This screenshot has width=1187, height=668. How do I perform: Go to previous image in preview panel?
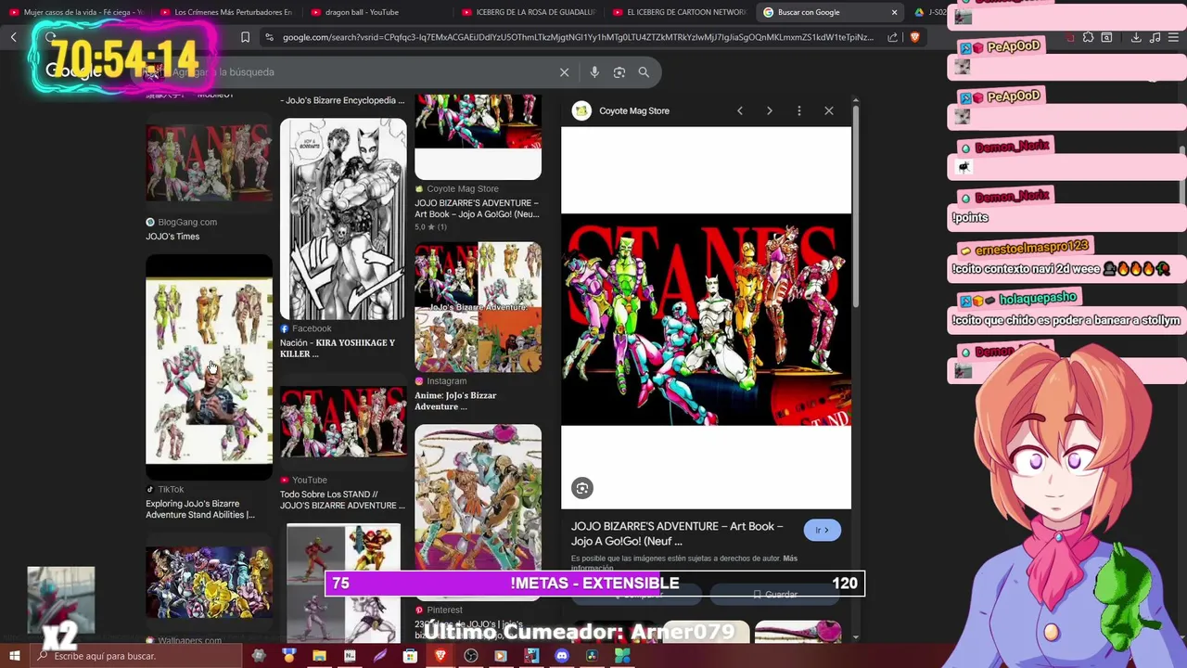[x=739, y=110]
